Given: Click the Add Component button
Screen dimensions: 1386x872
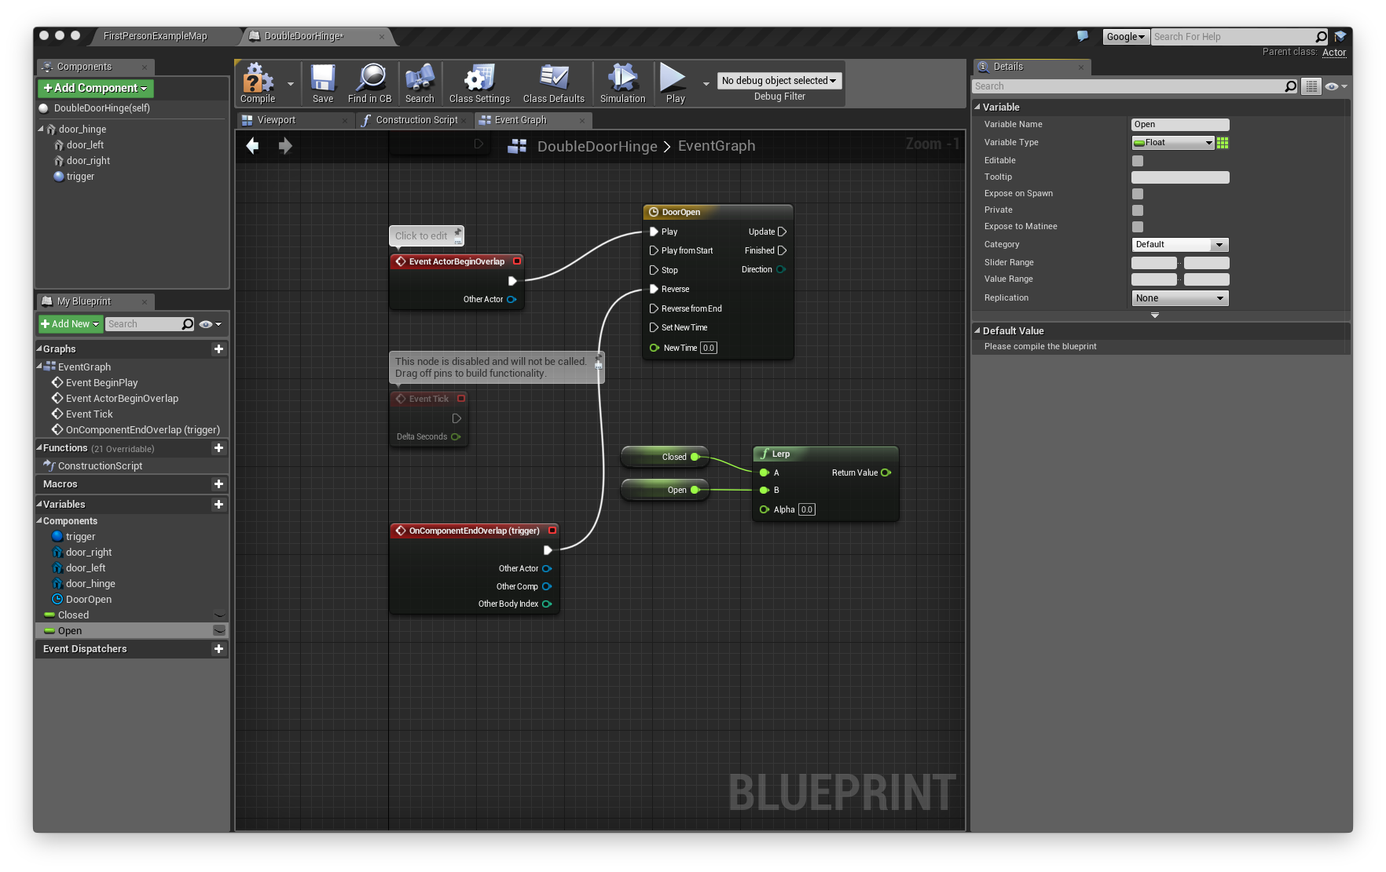Looking at the screenshot, I should coord(95,89).
